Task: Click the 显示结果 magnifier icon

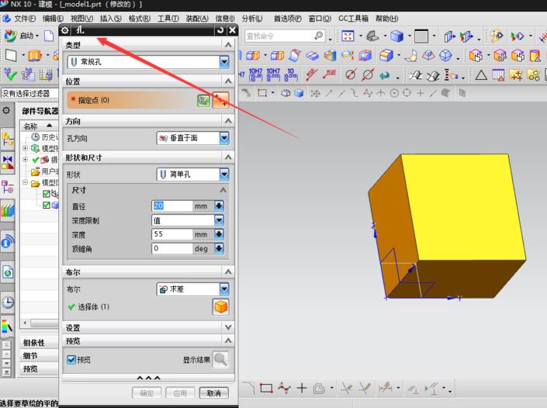Action: click(x=220, y=359)
